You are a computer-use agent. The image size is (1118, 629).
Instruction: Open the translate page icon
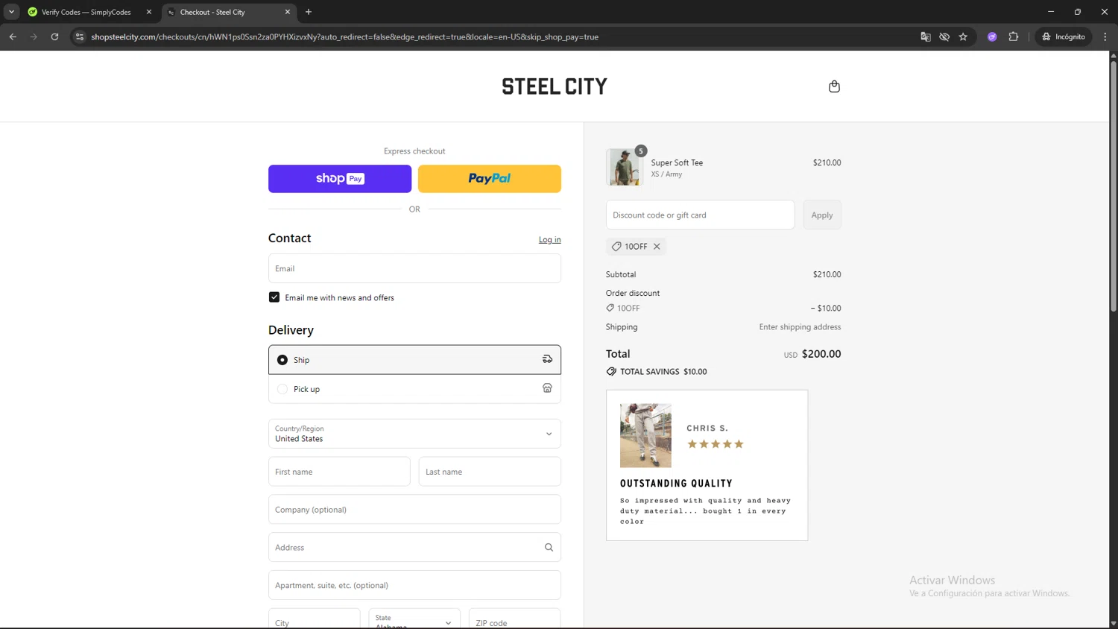tap(926, 37)
